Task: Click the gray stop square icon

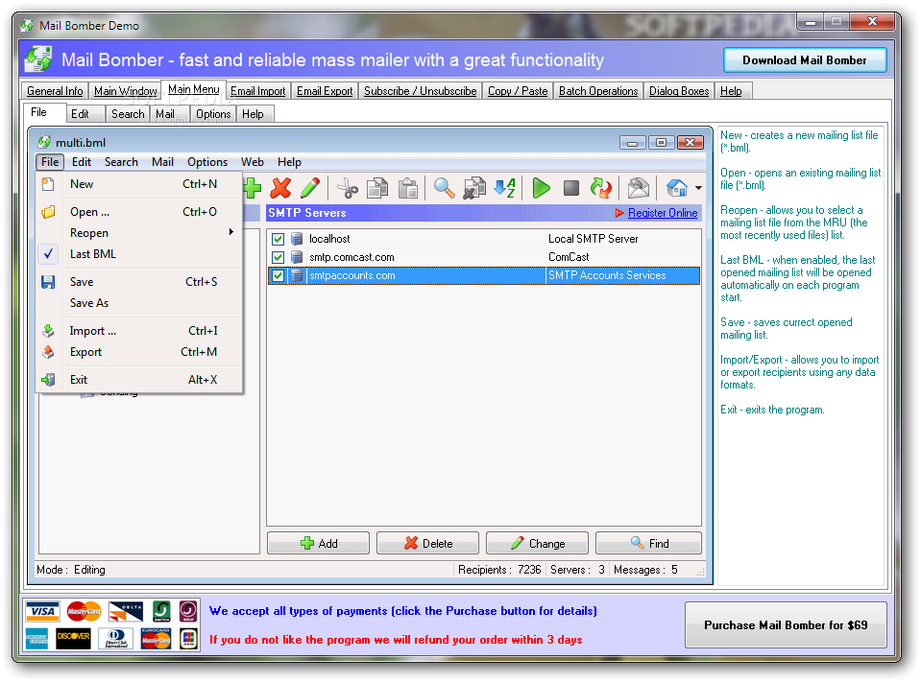Action: [570, 188]
